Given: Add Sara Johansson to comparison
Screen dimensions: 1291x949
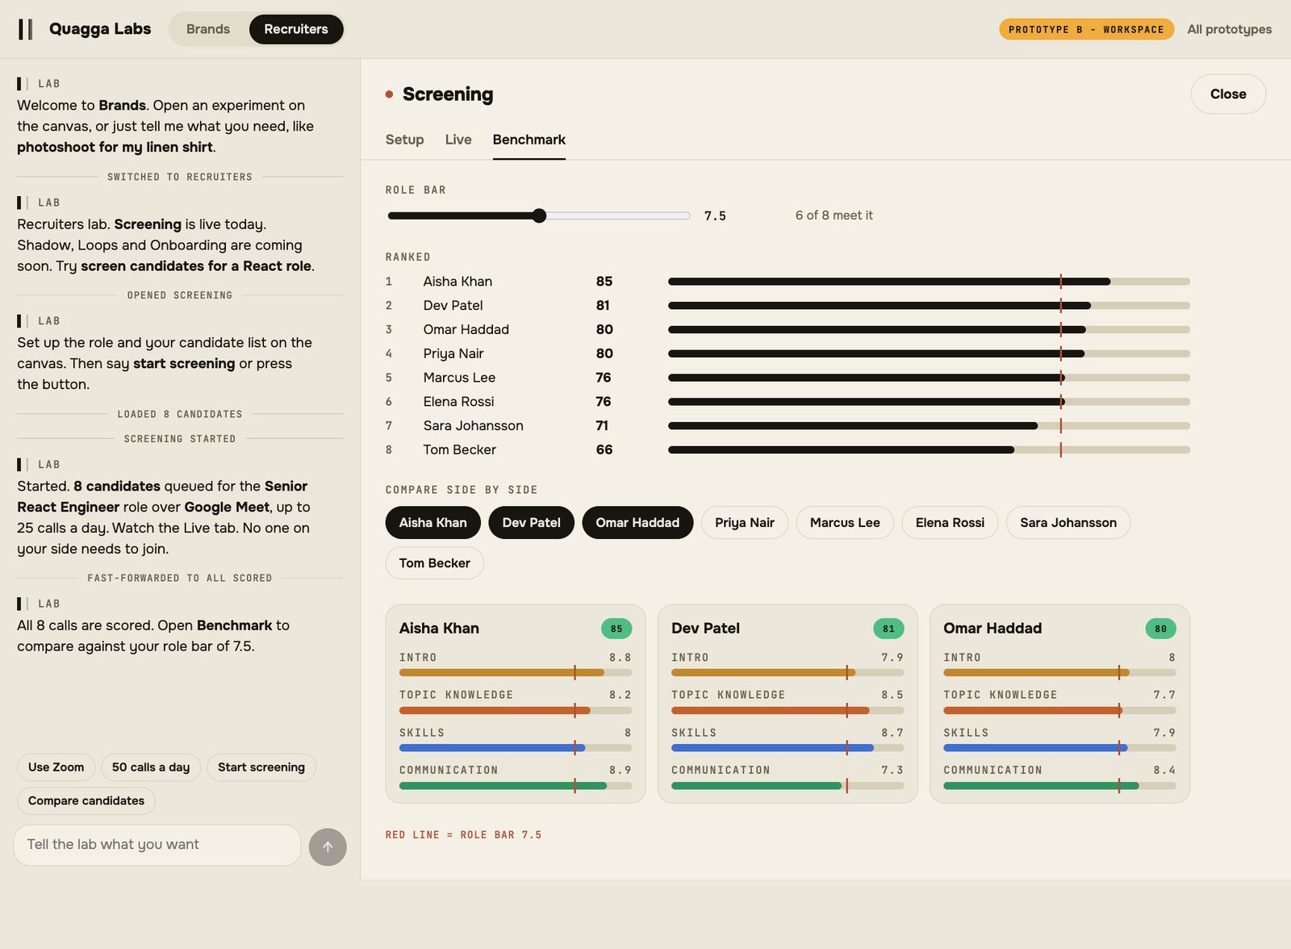Looking at the screenshot, I should click(1068, 523).
